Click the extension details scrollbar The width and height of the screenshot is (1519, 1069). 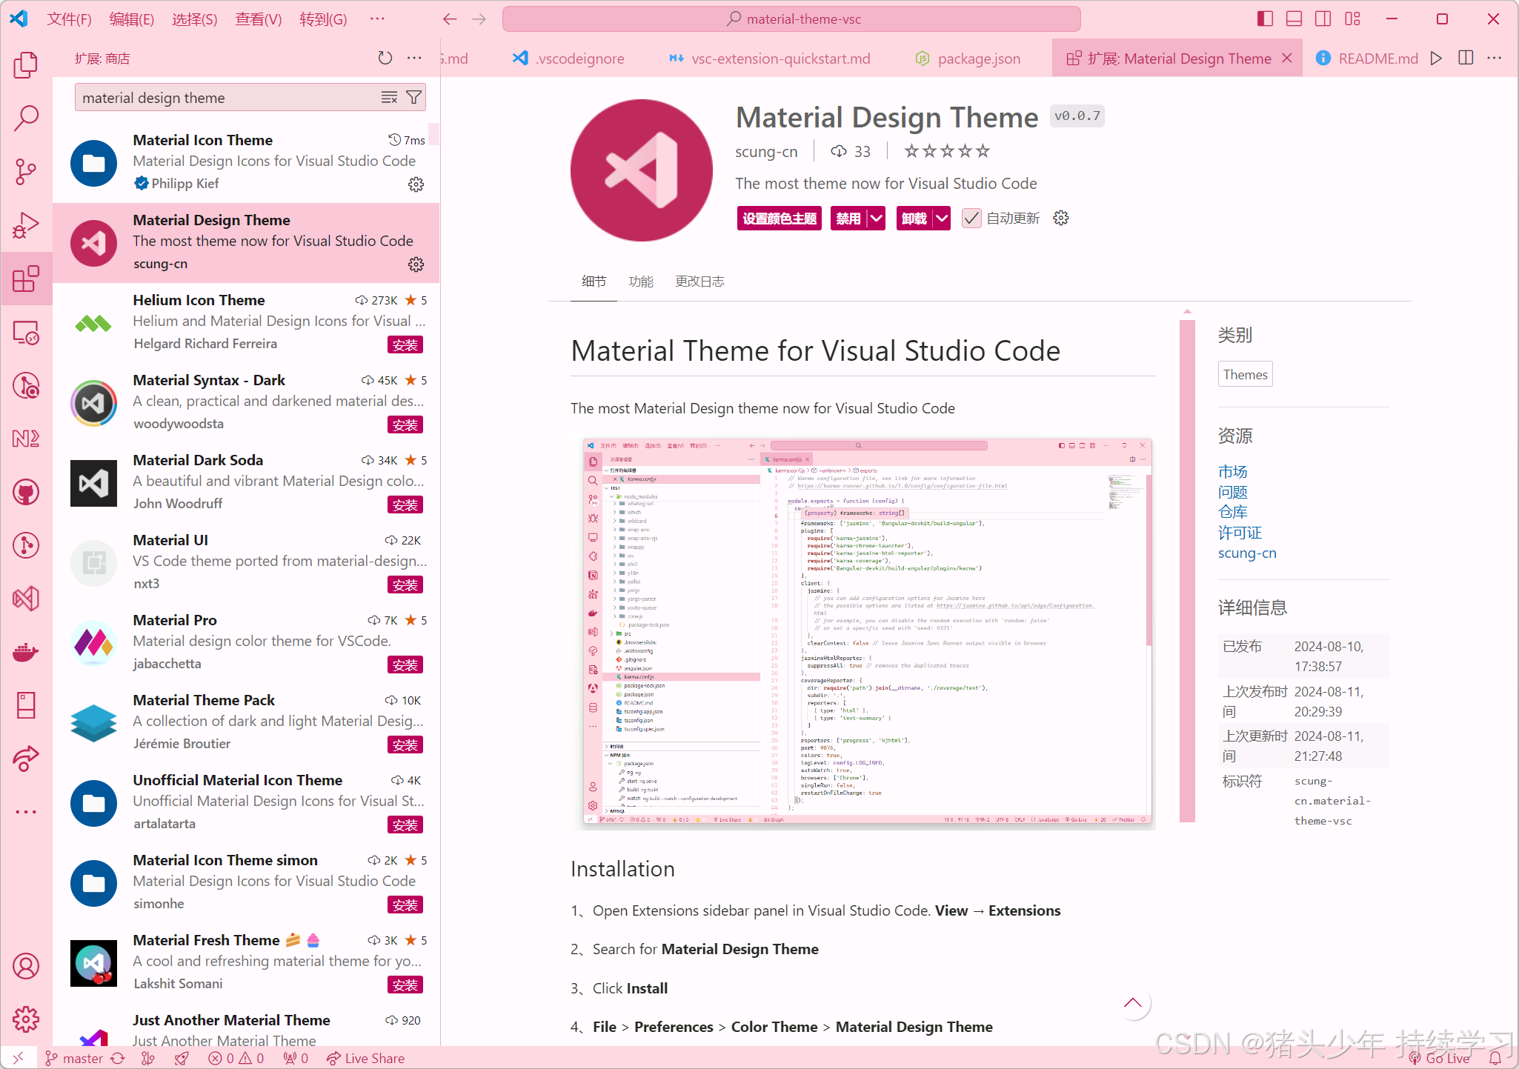coord(1187,570)
